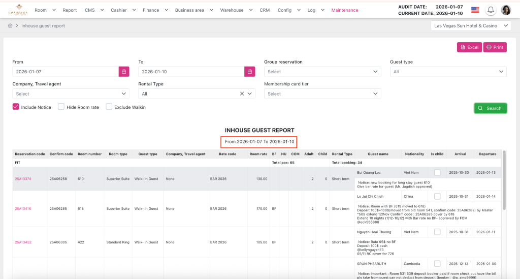Enable the Hide Room rate checkbox

pyautogui.click(x=61, y=107)
